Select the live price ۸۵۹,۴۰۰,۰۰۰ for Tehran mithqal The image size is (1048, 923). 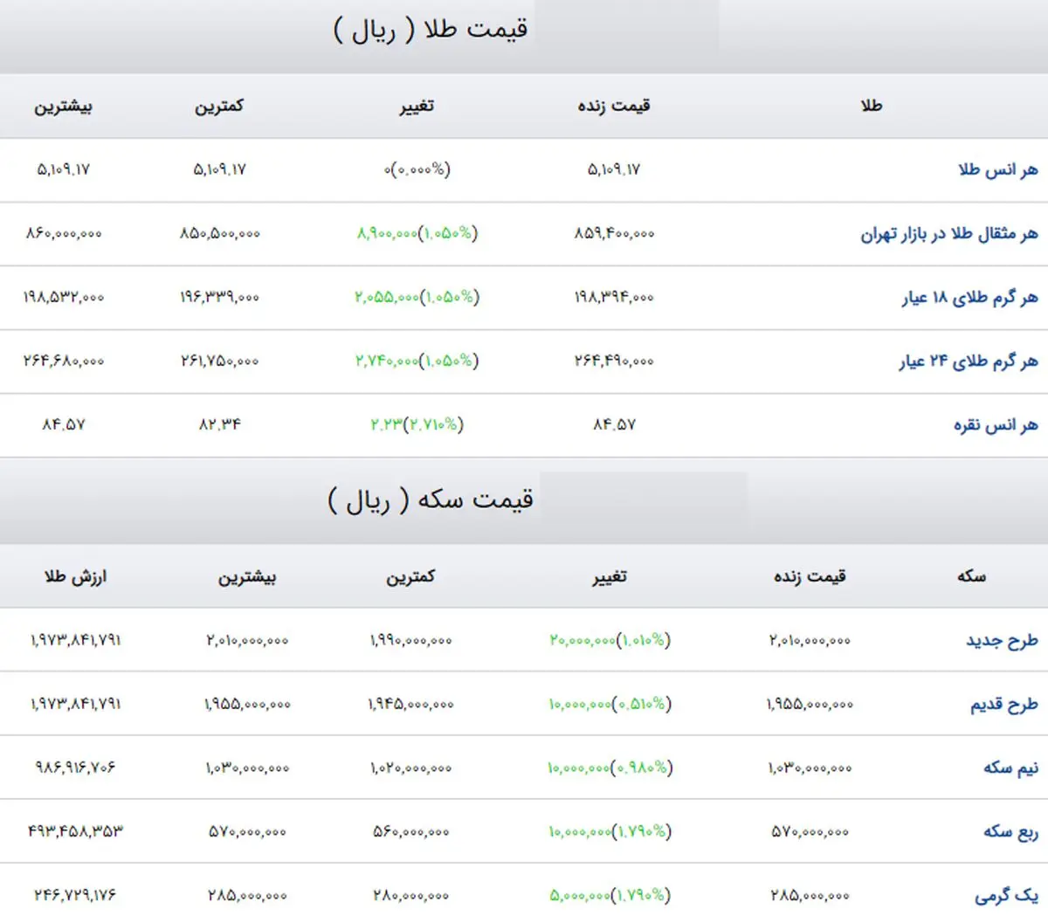[x=614, y=233]
